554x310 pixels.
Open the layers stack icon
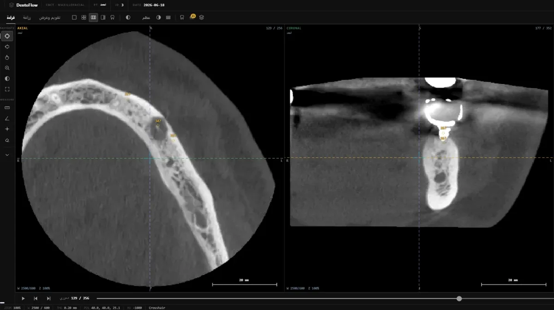pyautogui.click(x=201, y=17)
